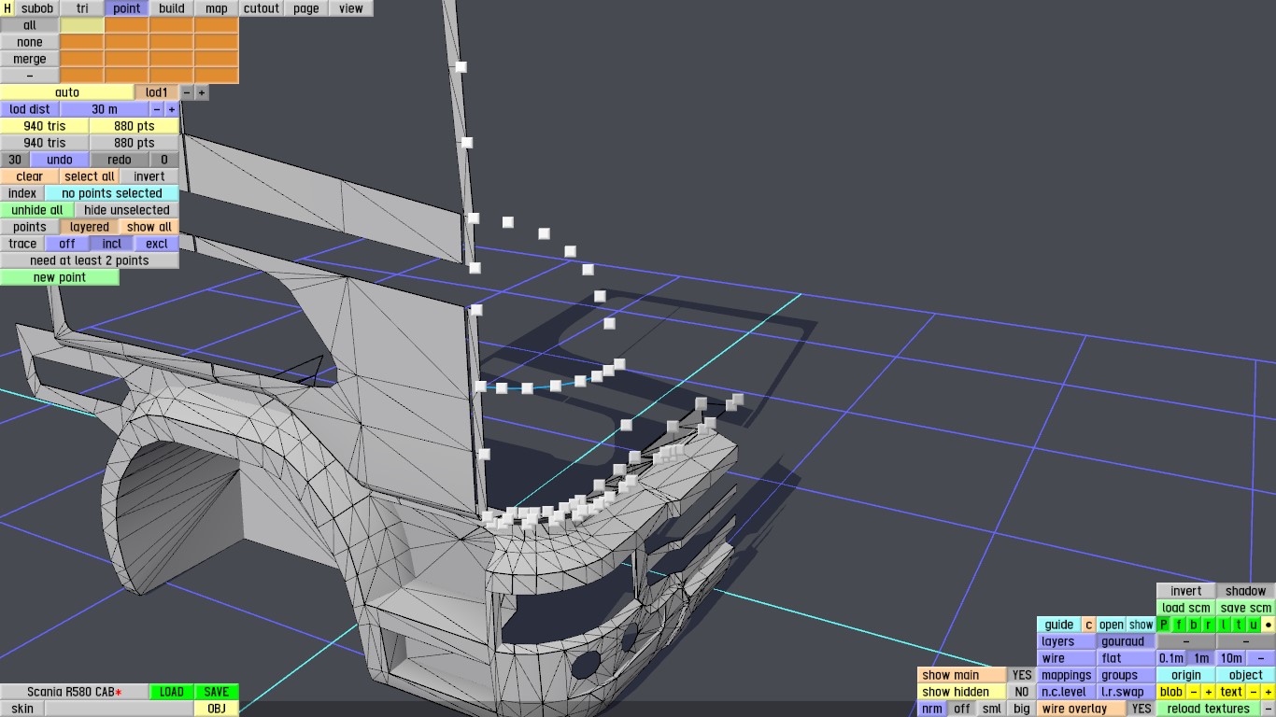Toggle wire overlay YES value
Viewport: 1276px width, 717px height.
click(1141, 709)
